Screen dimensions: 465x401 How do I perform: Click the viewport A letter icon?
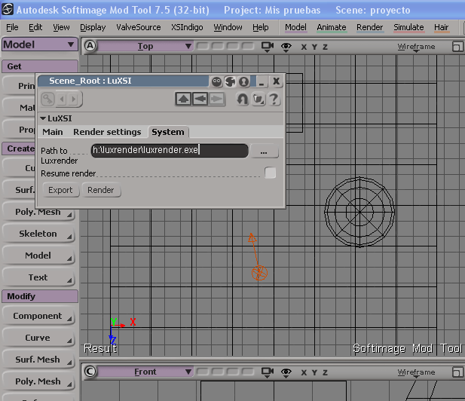90,46
